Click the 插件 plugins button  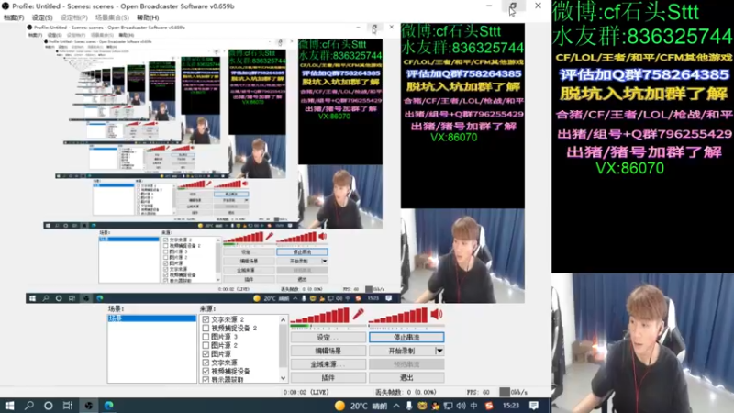328,377
